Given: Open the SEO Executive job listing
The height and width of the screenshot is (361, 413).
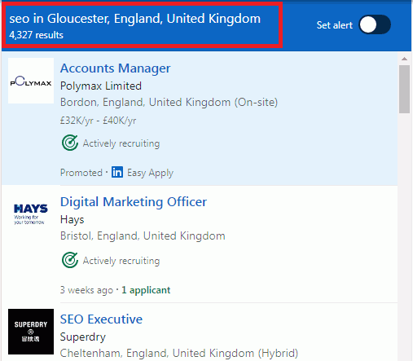Looking at the screenshot, I should pos(101,319).
